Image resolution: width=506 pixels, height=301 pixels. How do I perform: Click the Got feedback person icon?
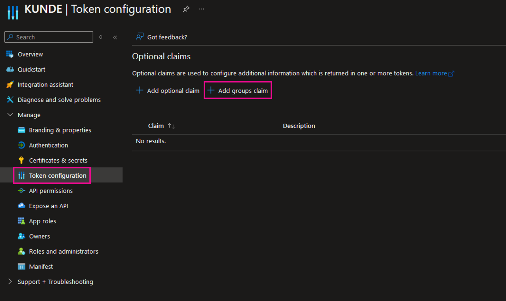139,37
